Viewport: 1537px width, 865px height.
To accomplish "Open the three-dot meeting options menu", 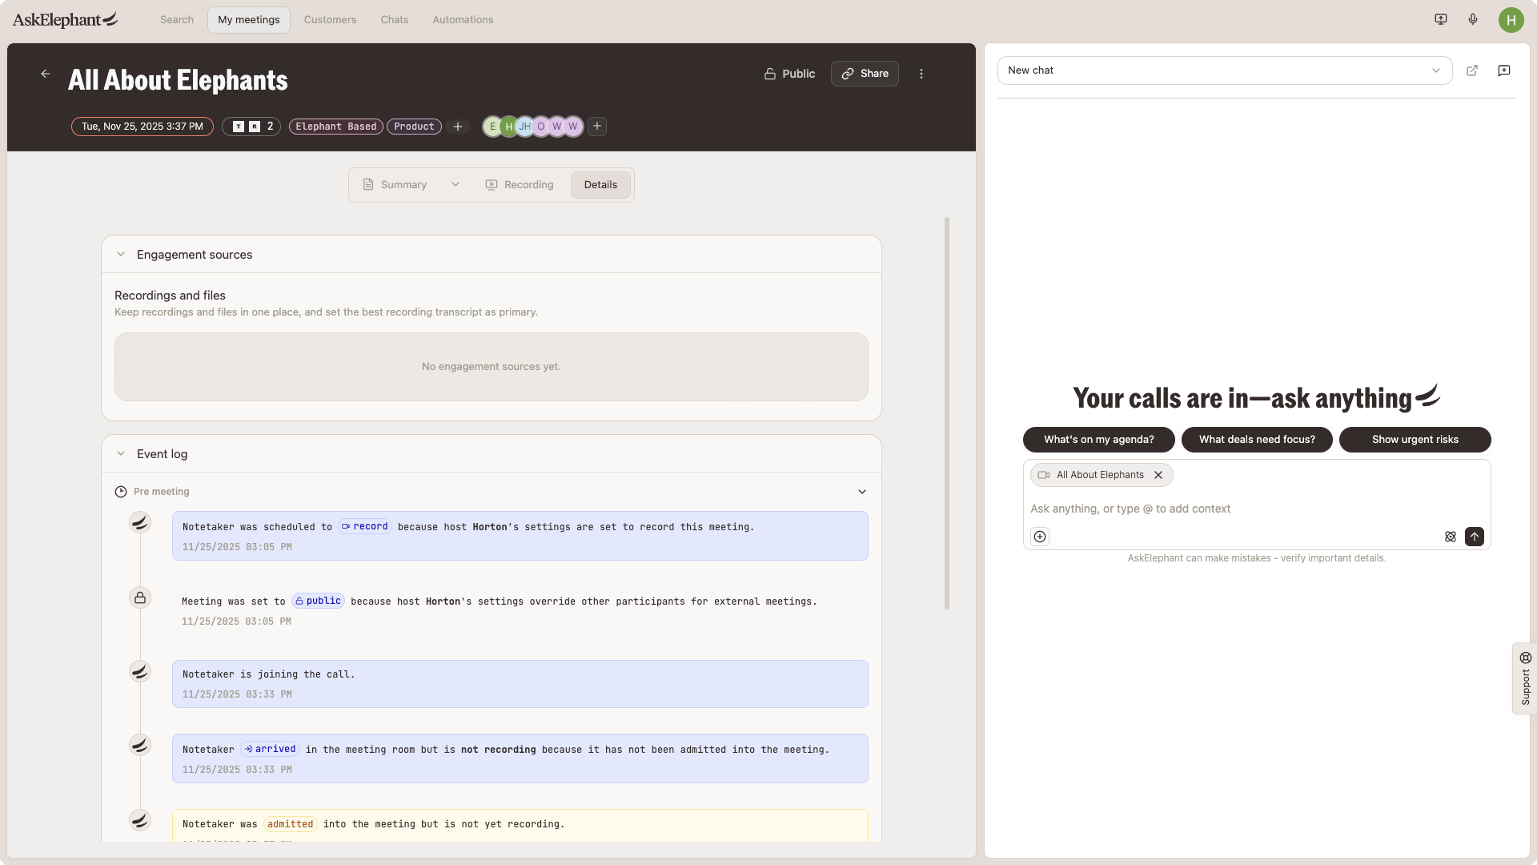I will click(x=921, y=74).
